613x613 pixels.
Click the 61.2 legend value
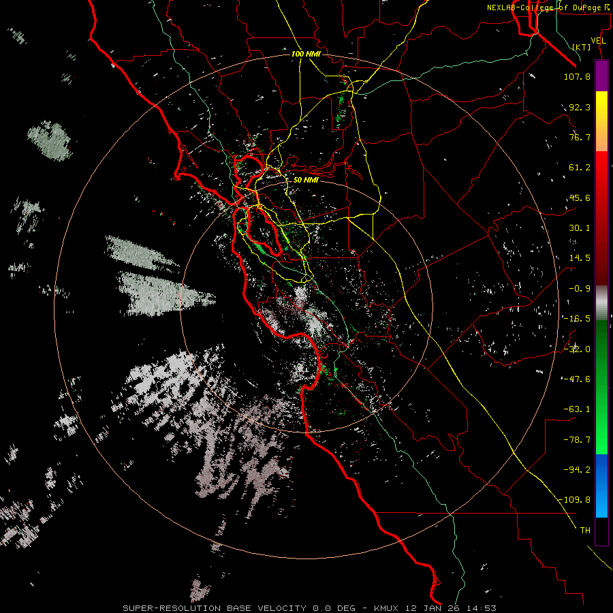(x=580, y=168)
